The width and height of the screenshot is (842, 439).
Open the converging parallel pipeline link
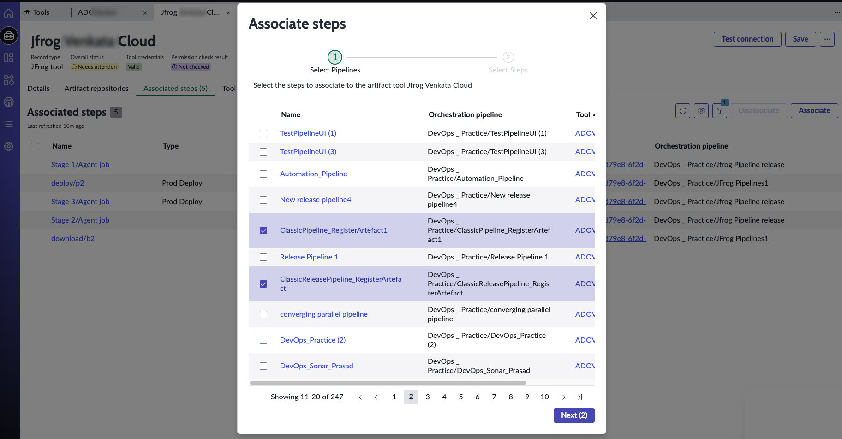[x=324, y=314]
